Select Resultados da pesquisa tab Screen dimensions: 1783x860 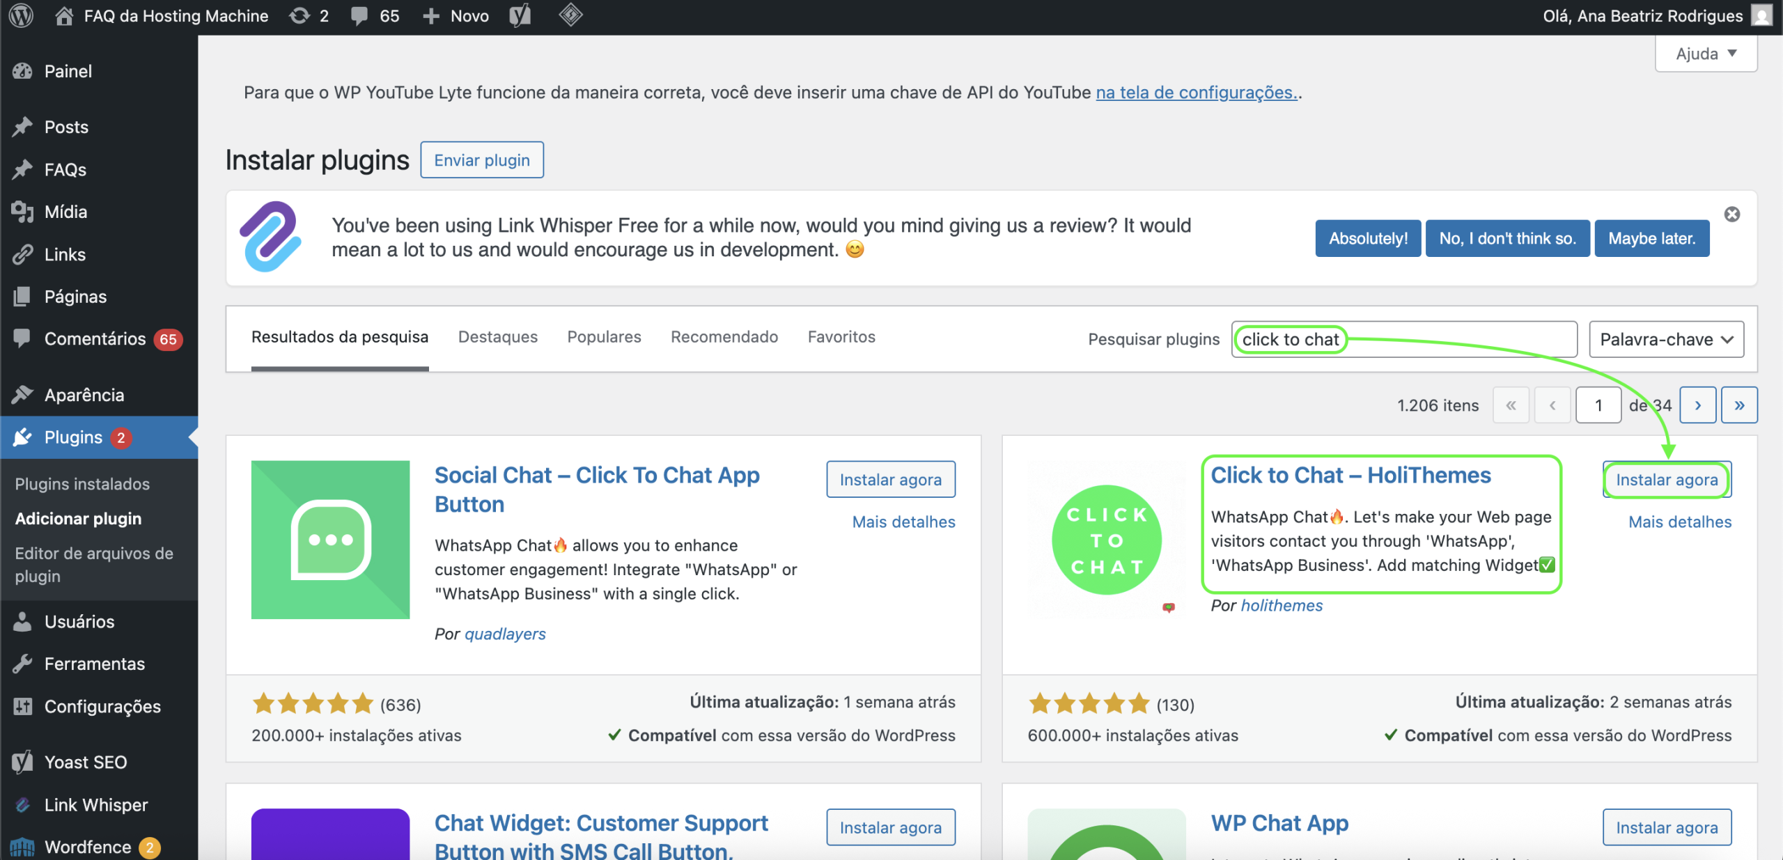340,337
